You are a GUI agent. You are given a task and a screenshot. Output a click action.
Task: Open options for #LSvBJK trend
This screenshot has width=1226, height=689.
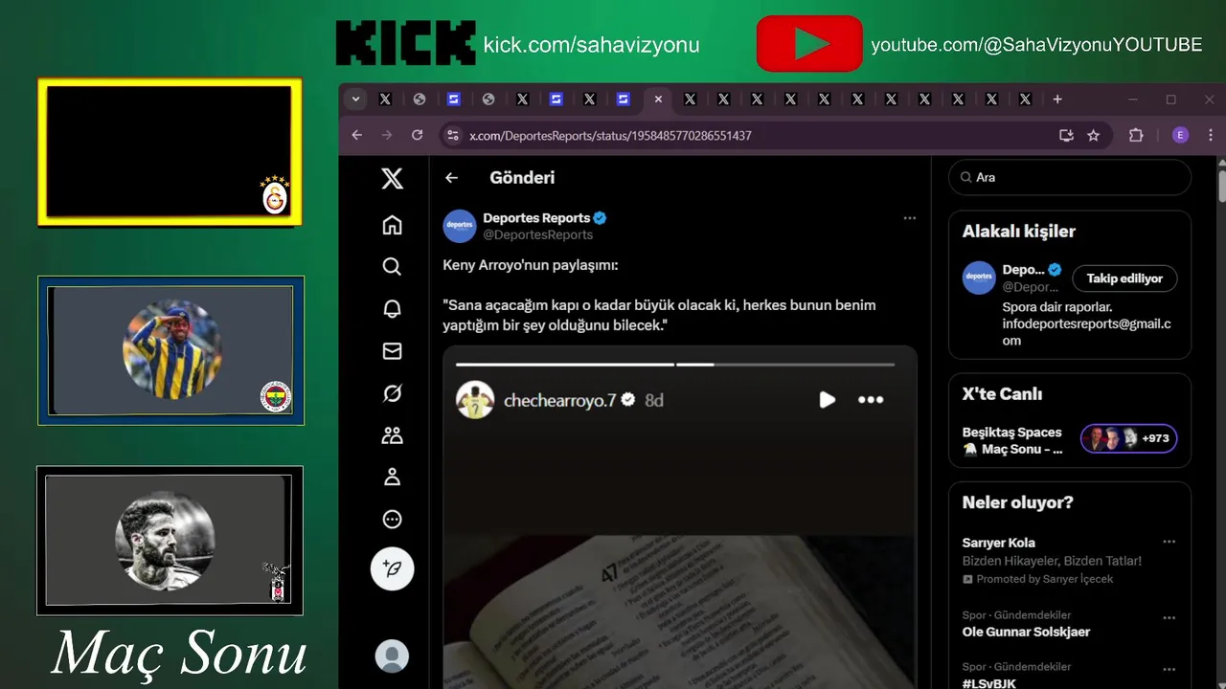pos(1169,670)
